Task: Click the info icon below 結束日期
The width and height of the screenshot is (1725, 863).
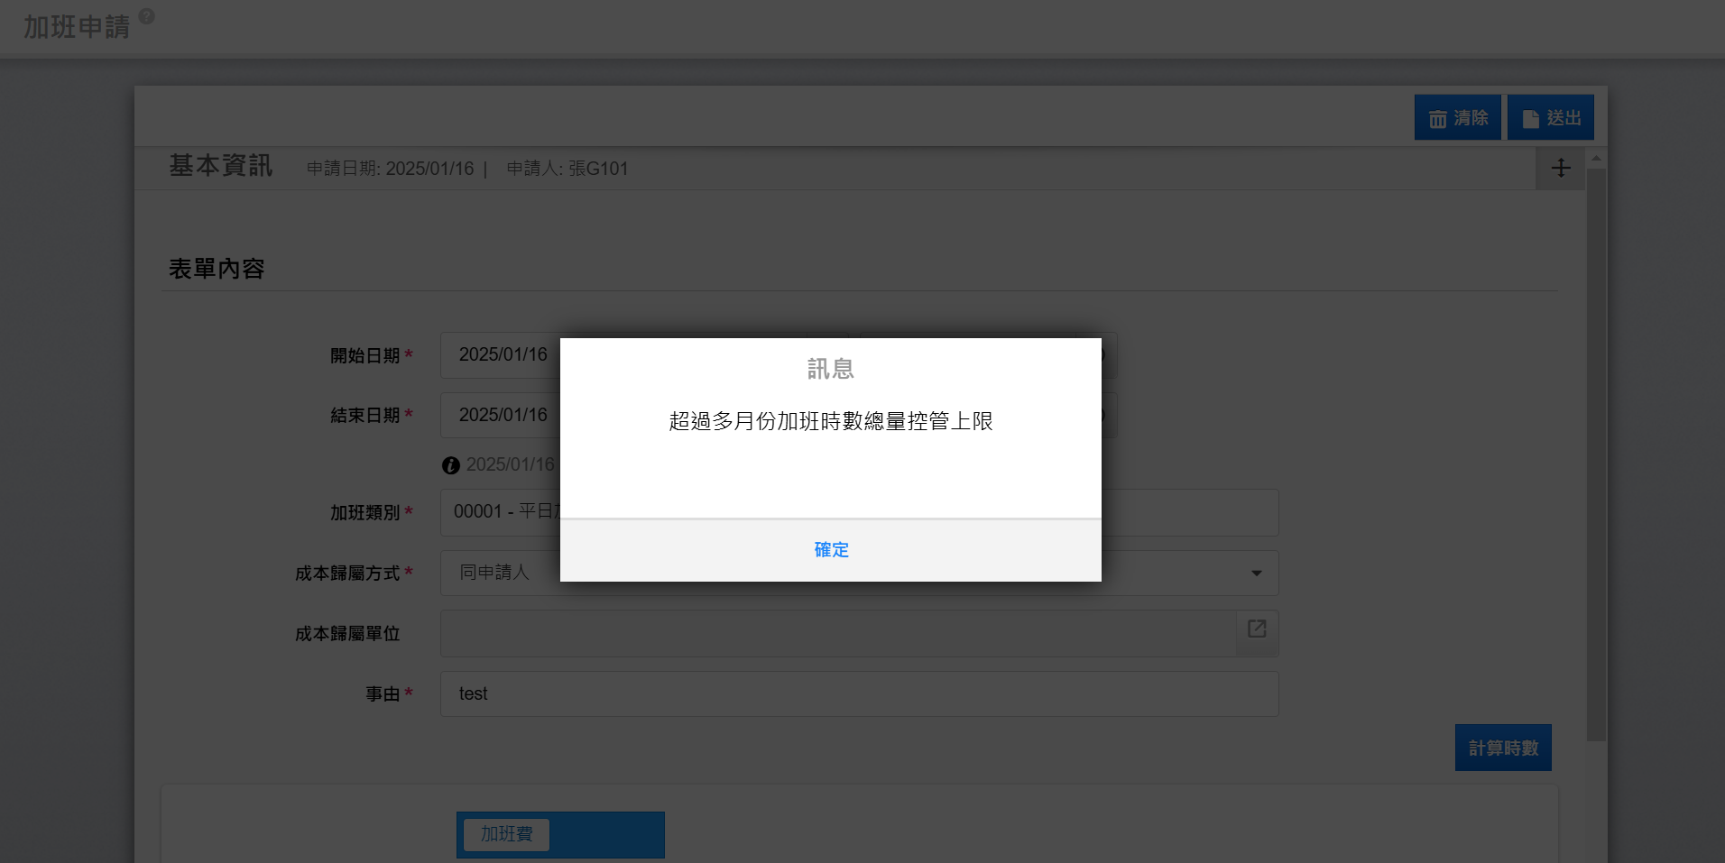Action: pos(451,465)
